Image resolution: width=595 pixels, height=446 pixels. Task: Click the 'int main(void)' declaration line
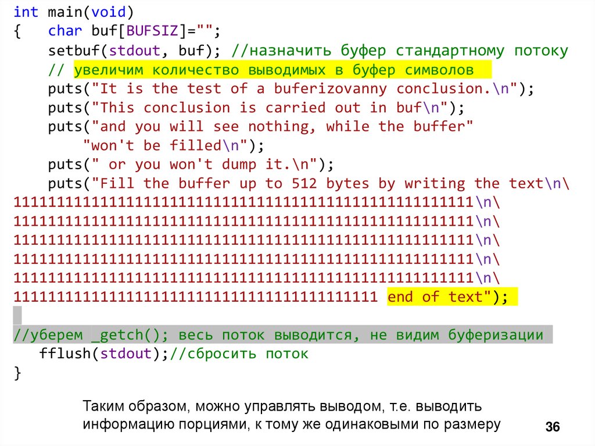click(74, 12)
